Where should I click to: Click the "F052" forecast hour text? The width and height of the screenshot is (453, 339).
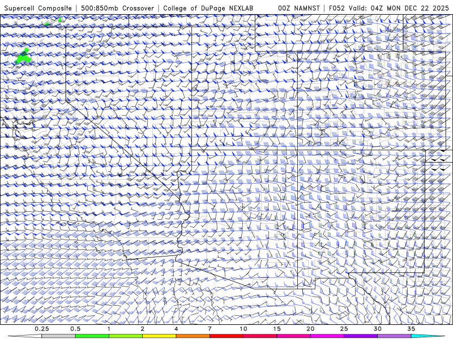[x=336, y=8]
